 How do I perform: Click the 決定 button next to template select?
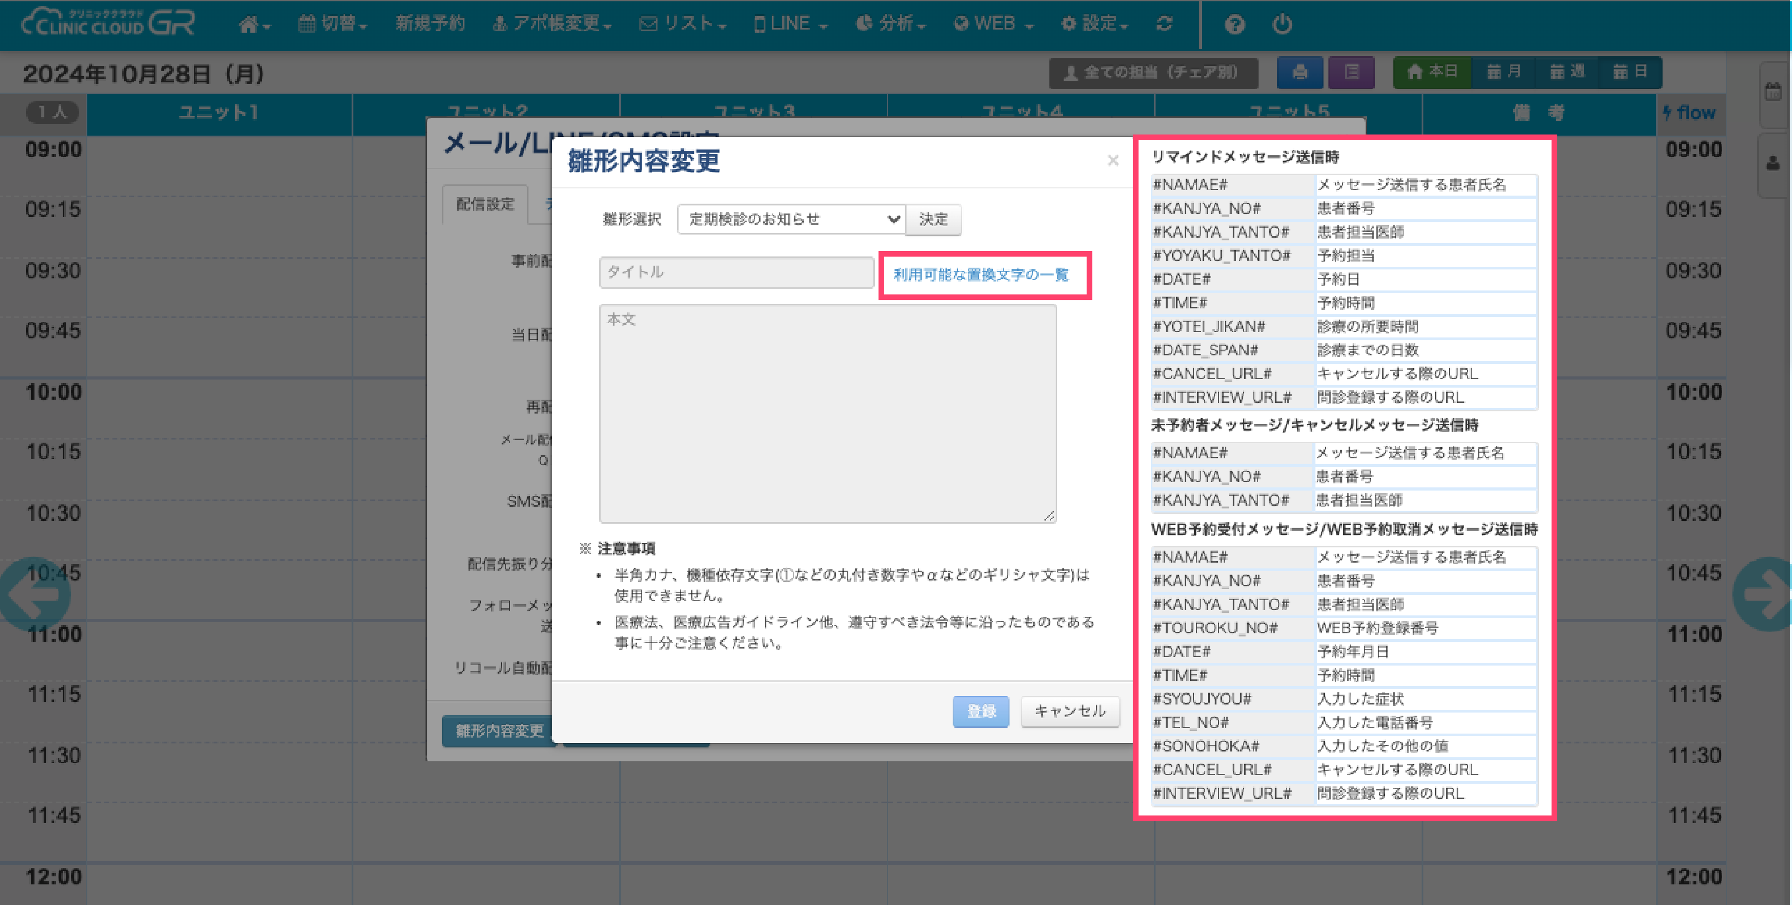click(933, 220)
